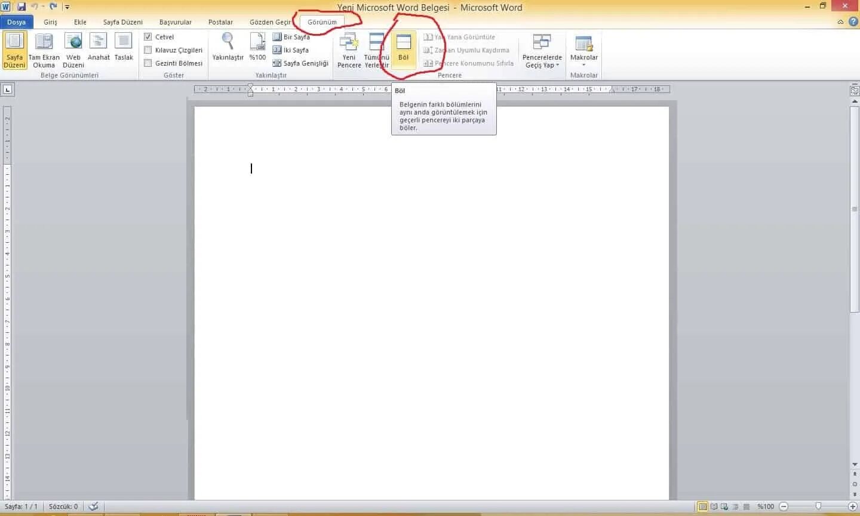This screenshot has height=516, width=860.
Task: Open Select Browse Object circle button
Action: 855,484
